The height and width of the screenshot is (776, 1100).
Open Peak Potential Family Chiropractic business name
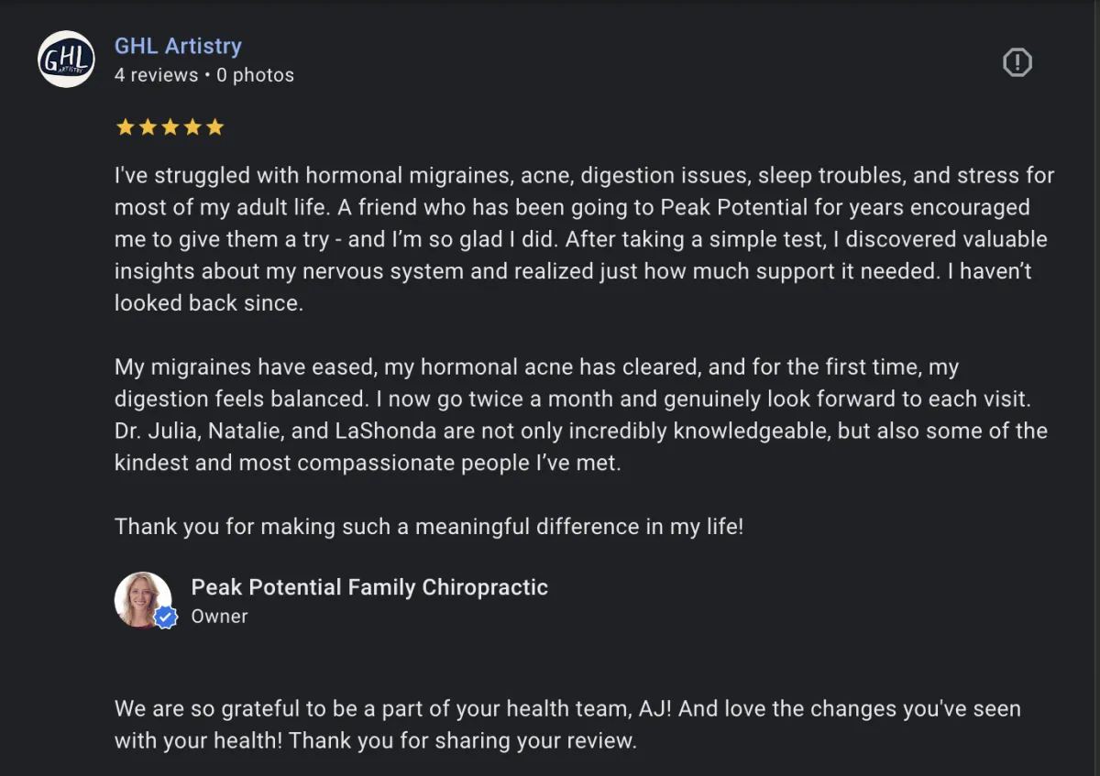[x=369, y=587]
